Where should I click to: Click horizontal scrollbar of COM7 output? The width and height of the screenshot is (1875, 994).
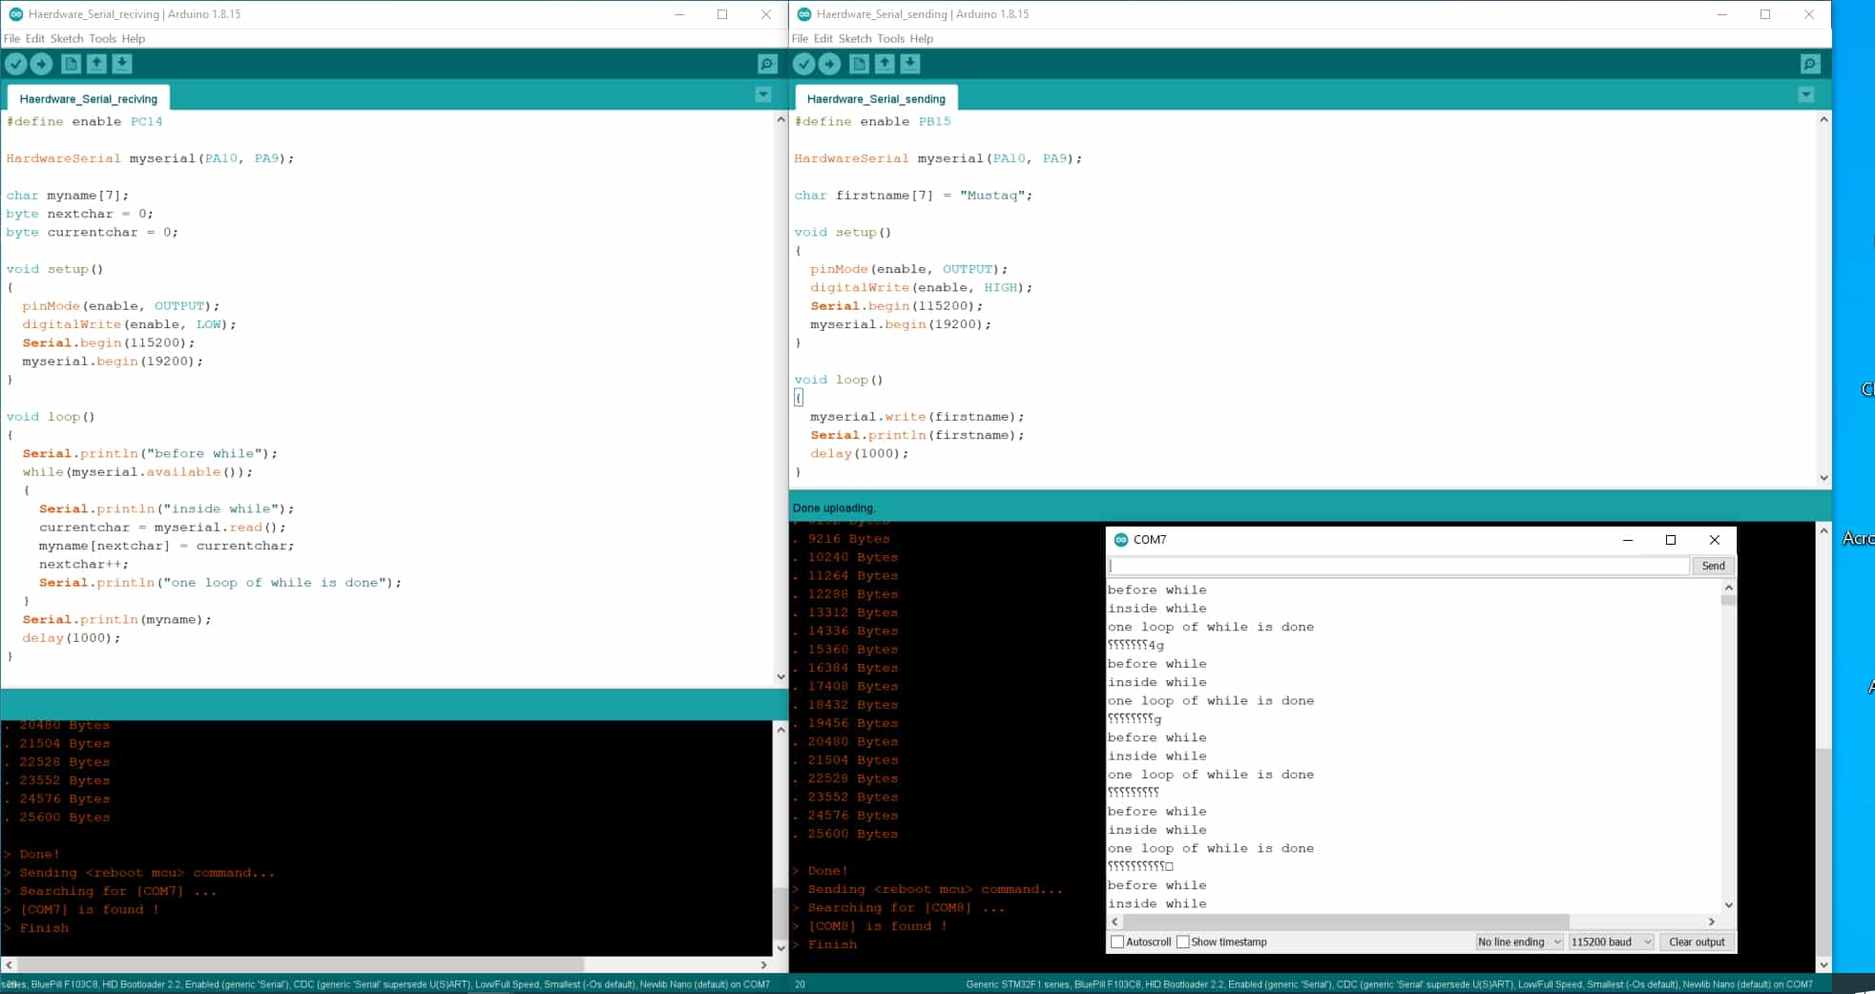click(x=1341, y=922)
